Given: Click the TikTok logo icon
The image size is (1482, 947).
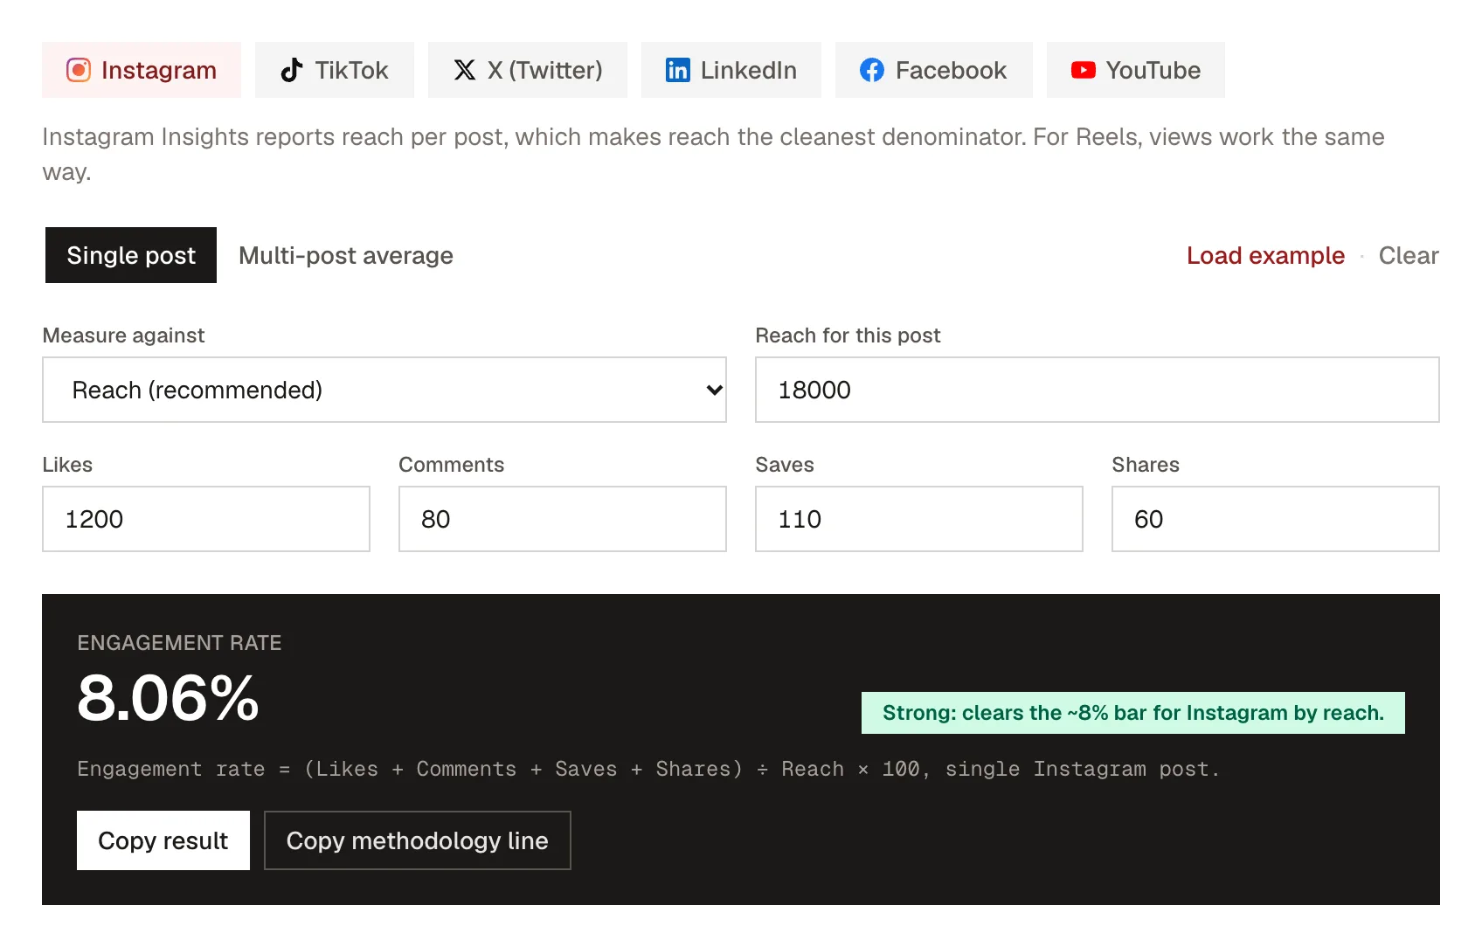Looking at the screenshot, I should tap(292, 70).
